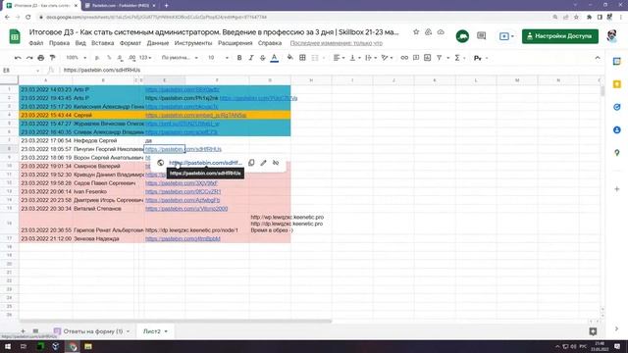
Task: Open the Данные menu
Action: (158, 43)
